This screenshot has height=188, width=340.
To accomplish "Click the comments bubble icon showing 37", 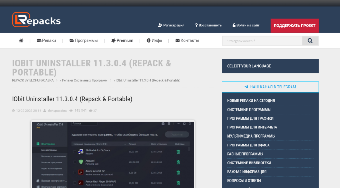I will pos(91,111).
